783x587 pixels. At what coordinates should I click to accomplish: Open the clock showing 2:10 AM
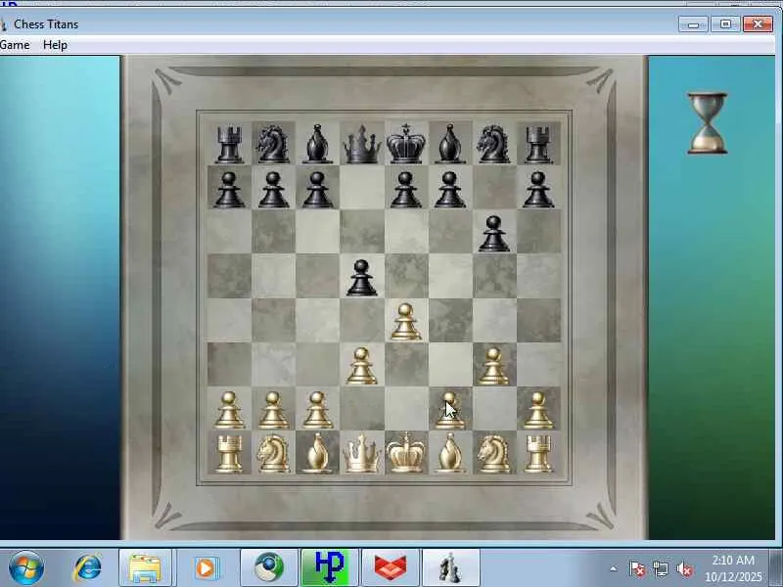pos(733,568)
